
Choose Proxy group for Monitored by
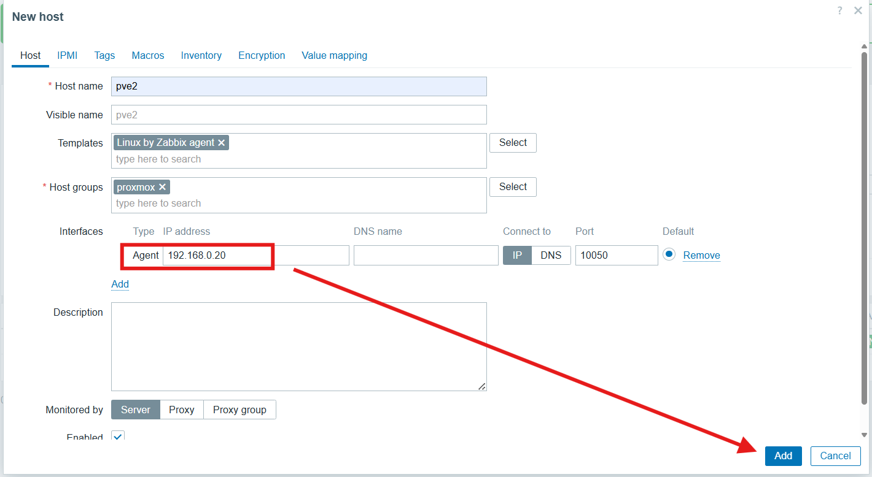tap(239, 410)
